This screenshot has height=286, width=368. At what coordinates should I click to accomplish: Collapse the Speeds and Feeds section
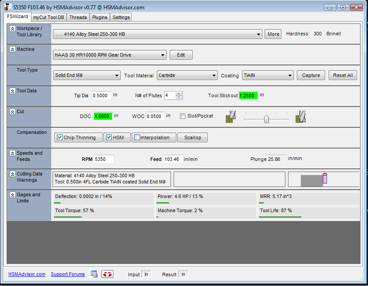(12, 153)
